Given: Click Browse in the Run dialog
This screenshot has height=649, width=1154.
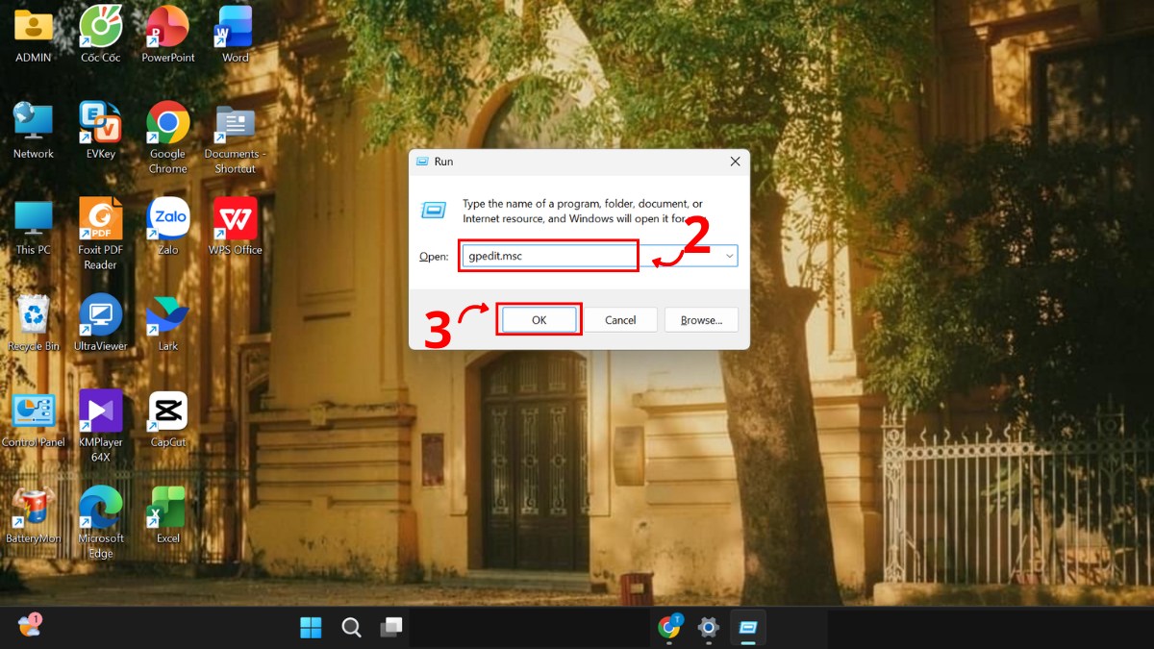Looking at the screenshot, I should click(x=701, y=319).
